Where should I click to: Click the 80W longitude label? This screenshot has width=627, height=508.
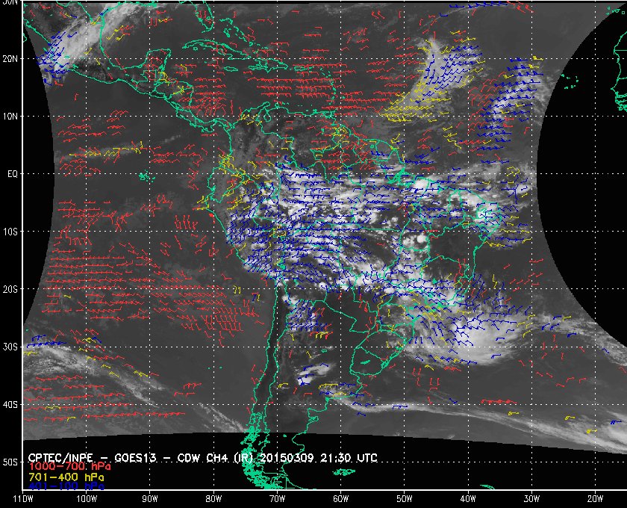213,499
